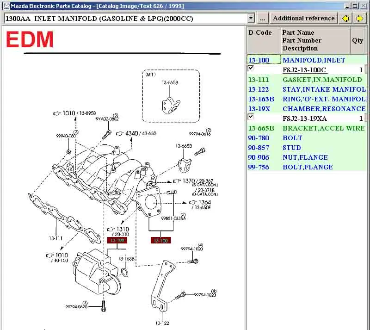
Task: Select MANIFOLD,INLET part name
Action: tap(314, 60)
